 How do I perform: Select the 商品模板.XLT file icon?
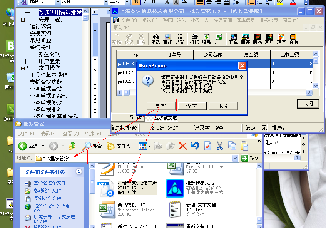107,210
